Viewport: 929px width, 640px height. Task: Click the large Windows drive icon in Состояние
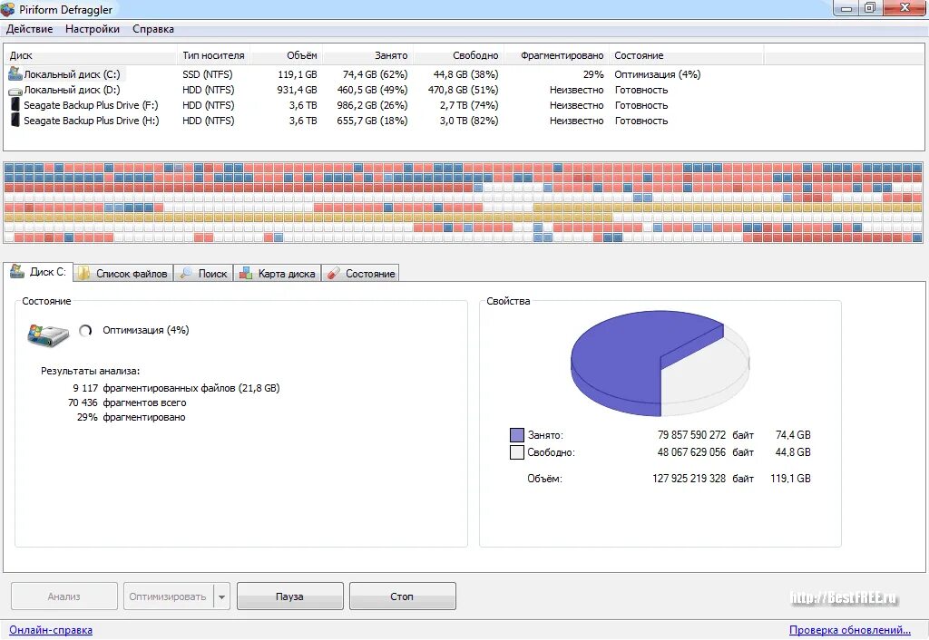[x=48, y=334]
